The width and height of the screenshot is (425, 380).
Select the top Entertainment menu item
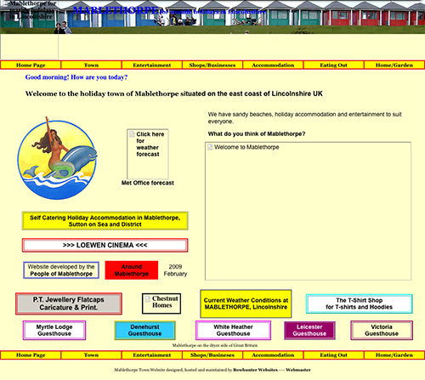coord(152,65)
